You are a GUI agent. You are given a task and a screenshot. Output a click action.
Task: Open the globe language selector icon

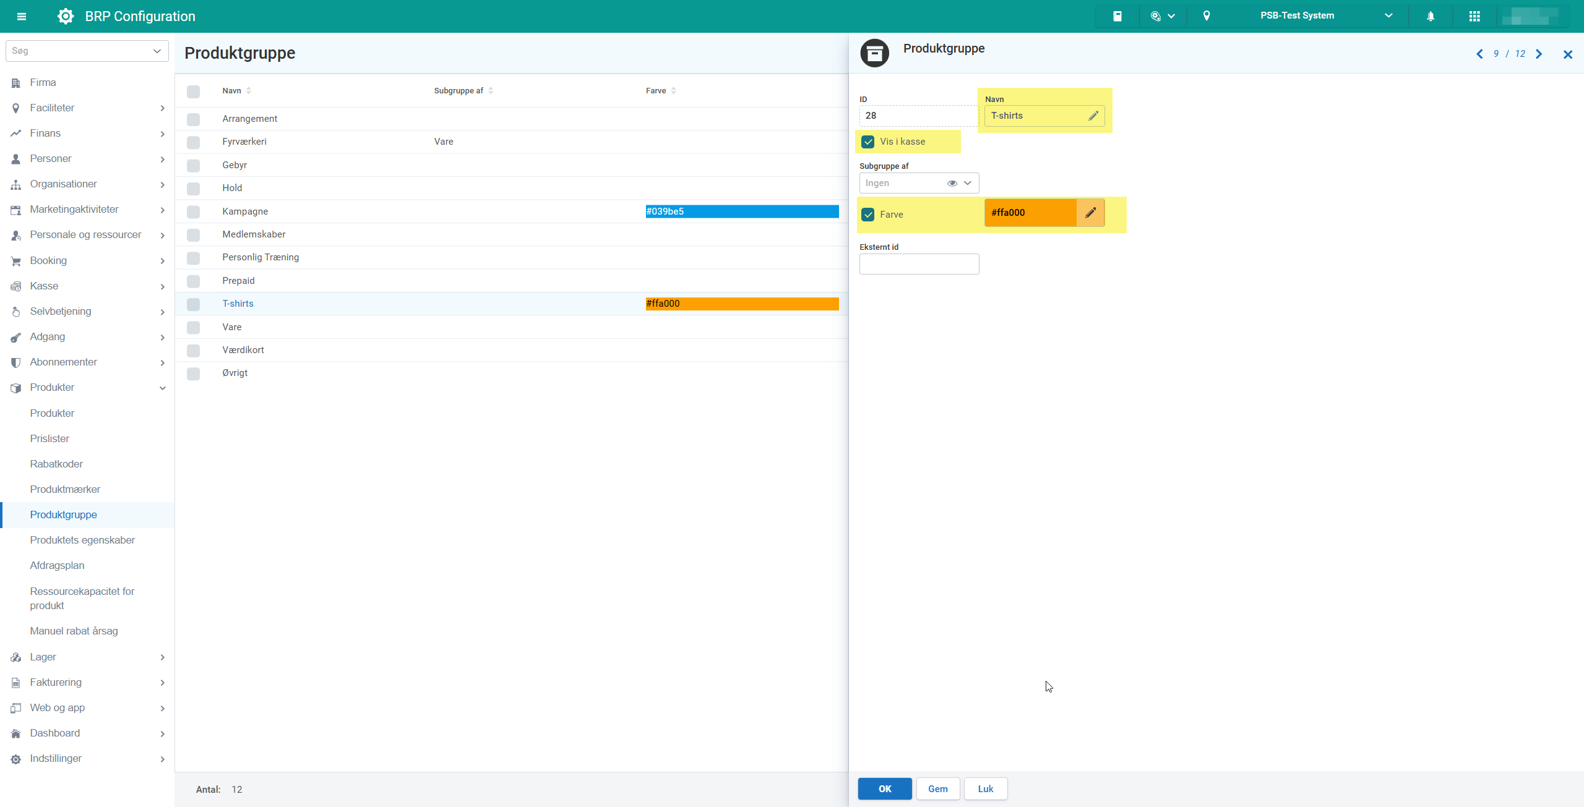point(1156,16)
